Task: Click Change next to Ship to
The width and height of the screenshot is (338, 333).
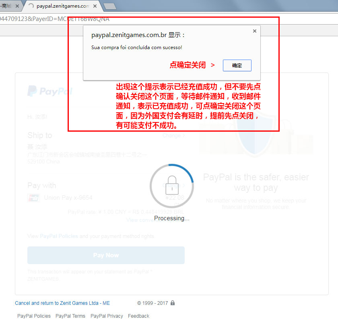Action: click(x=173, y=136)
